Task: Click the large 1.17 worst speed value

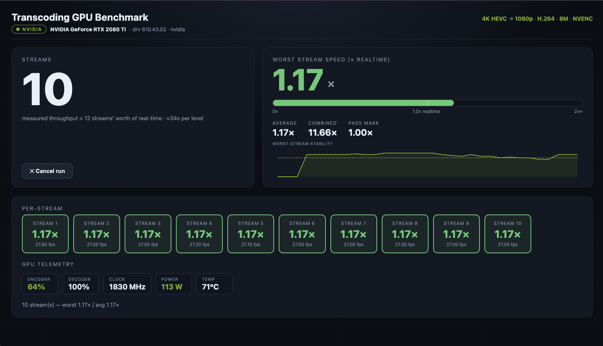Action: pos(298,80)
